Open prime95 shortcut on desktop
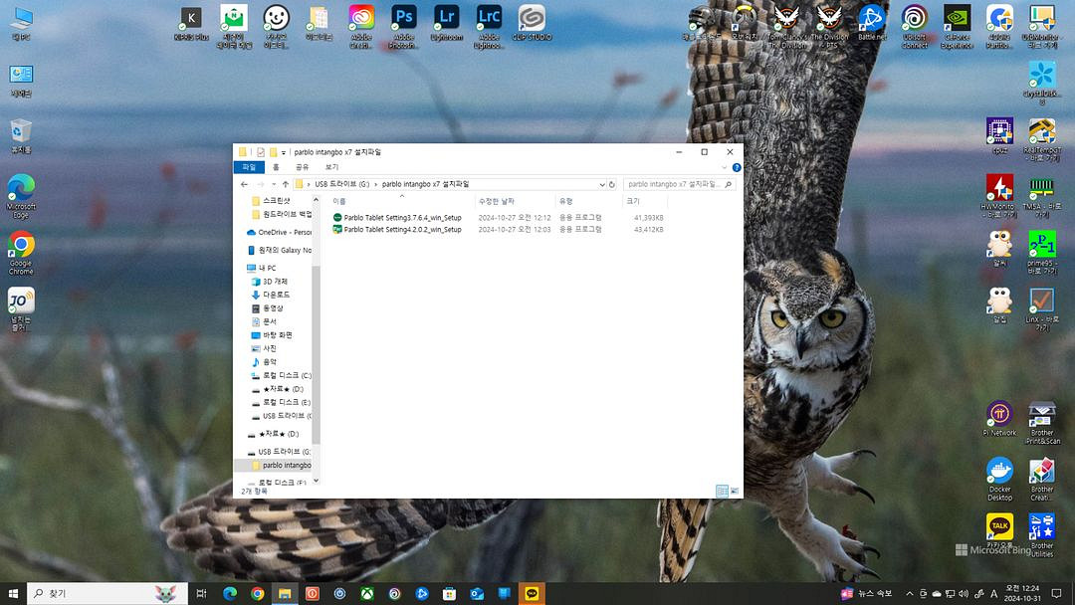1075x605 pixels. point(1042,253)
